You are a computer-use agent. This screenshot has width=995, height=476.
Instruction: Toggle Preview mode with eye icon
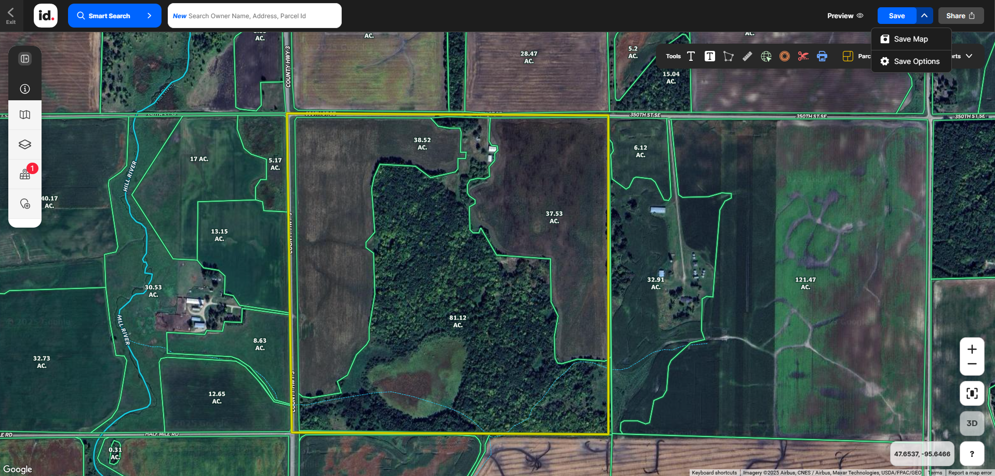tap(845, 16)
